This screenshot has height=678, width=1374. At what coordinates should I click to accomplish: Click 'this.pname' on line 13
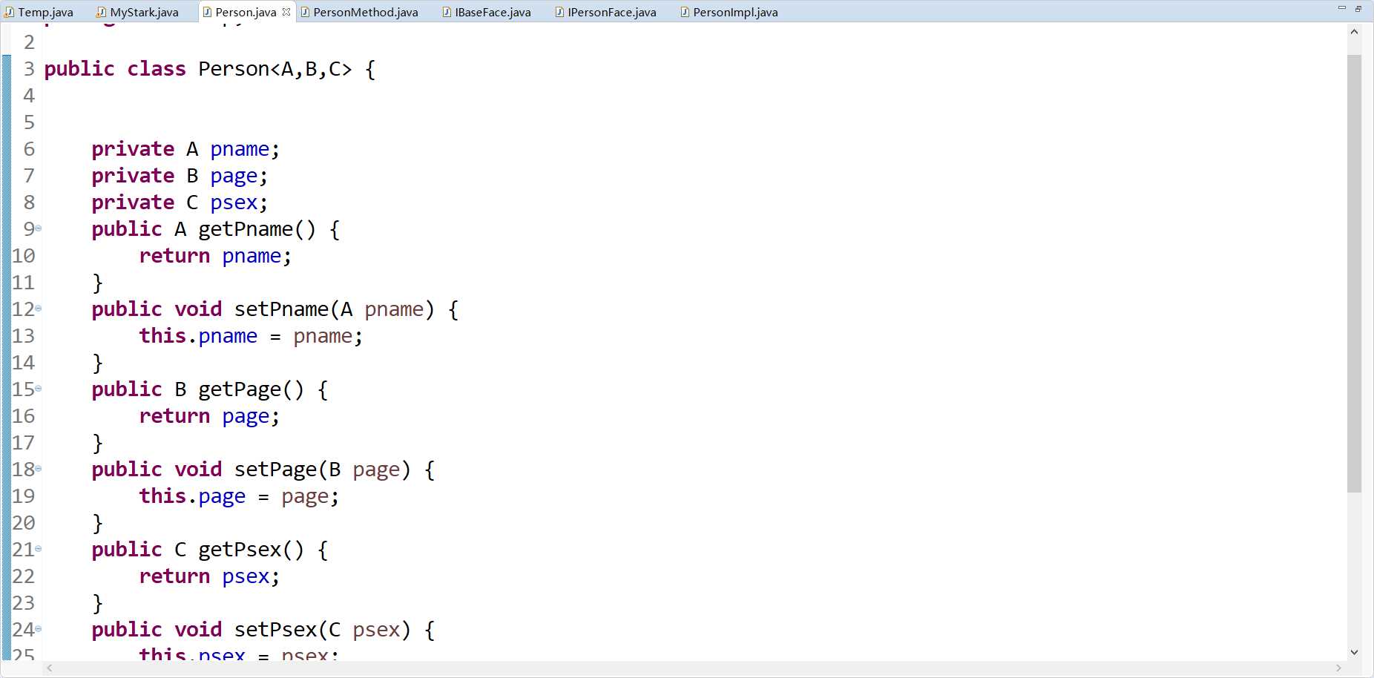(198, 336)
